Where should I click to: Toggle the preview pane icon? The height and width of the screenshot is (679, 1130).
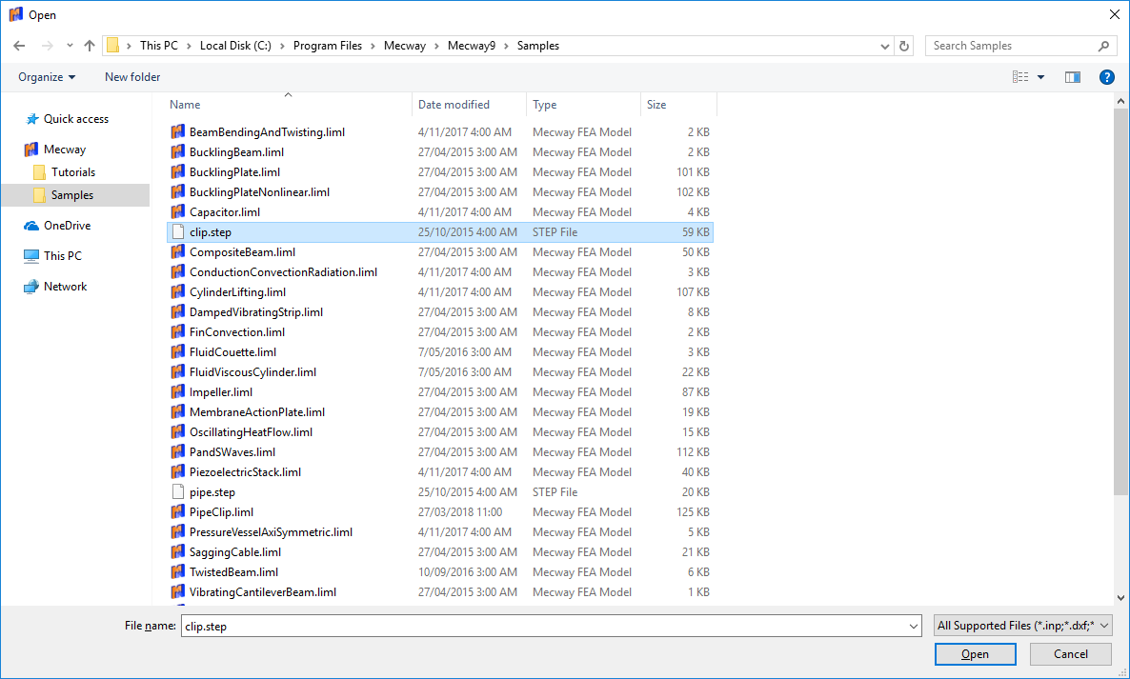[x=1072, y=77]
